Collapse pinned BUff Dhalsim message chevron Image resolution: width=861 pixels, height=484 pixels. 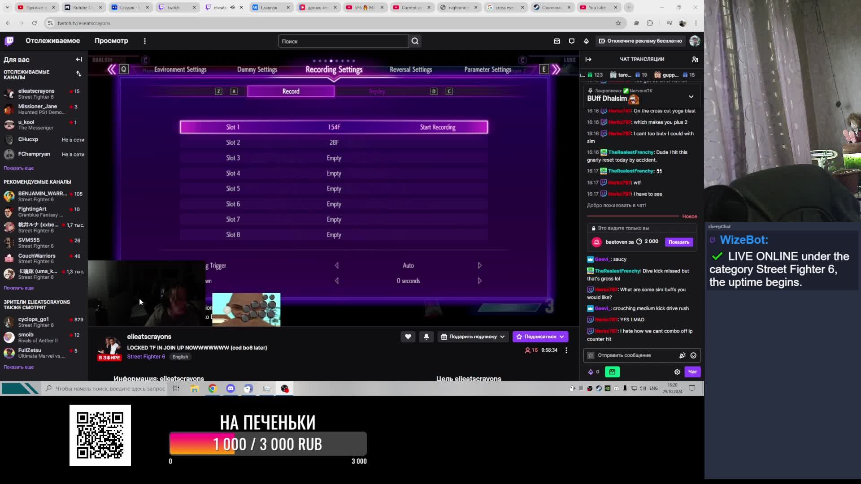coord(691,97)
